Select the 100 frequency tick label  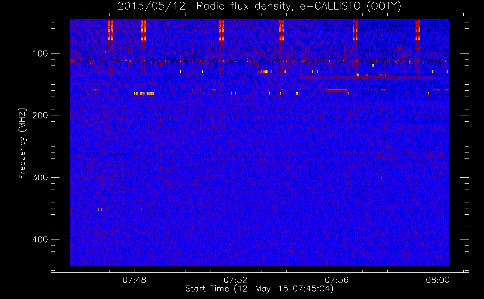(40, 54)
